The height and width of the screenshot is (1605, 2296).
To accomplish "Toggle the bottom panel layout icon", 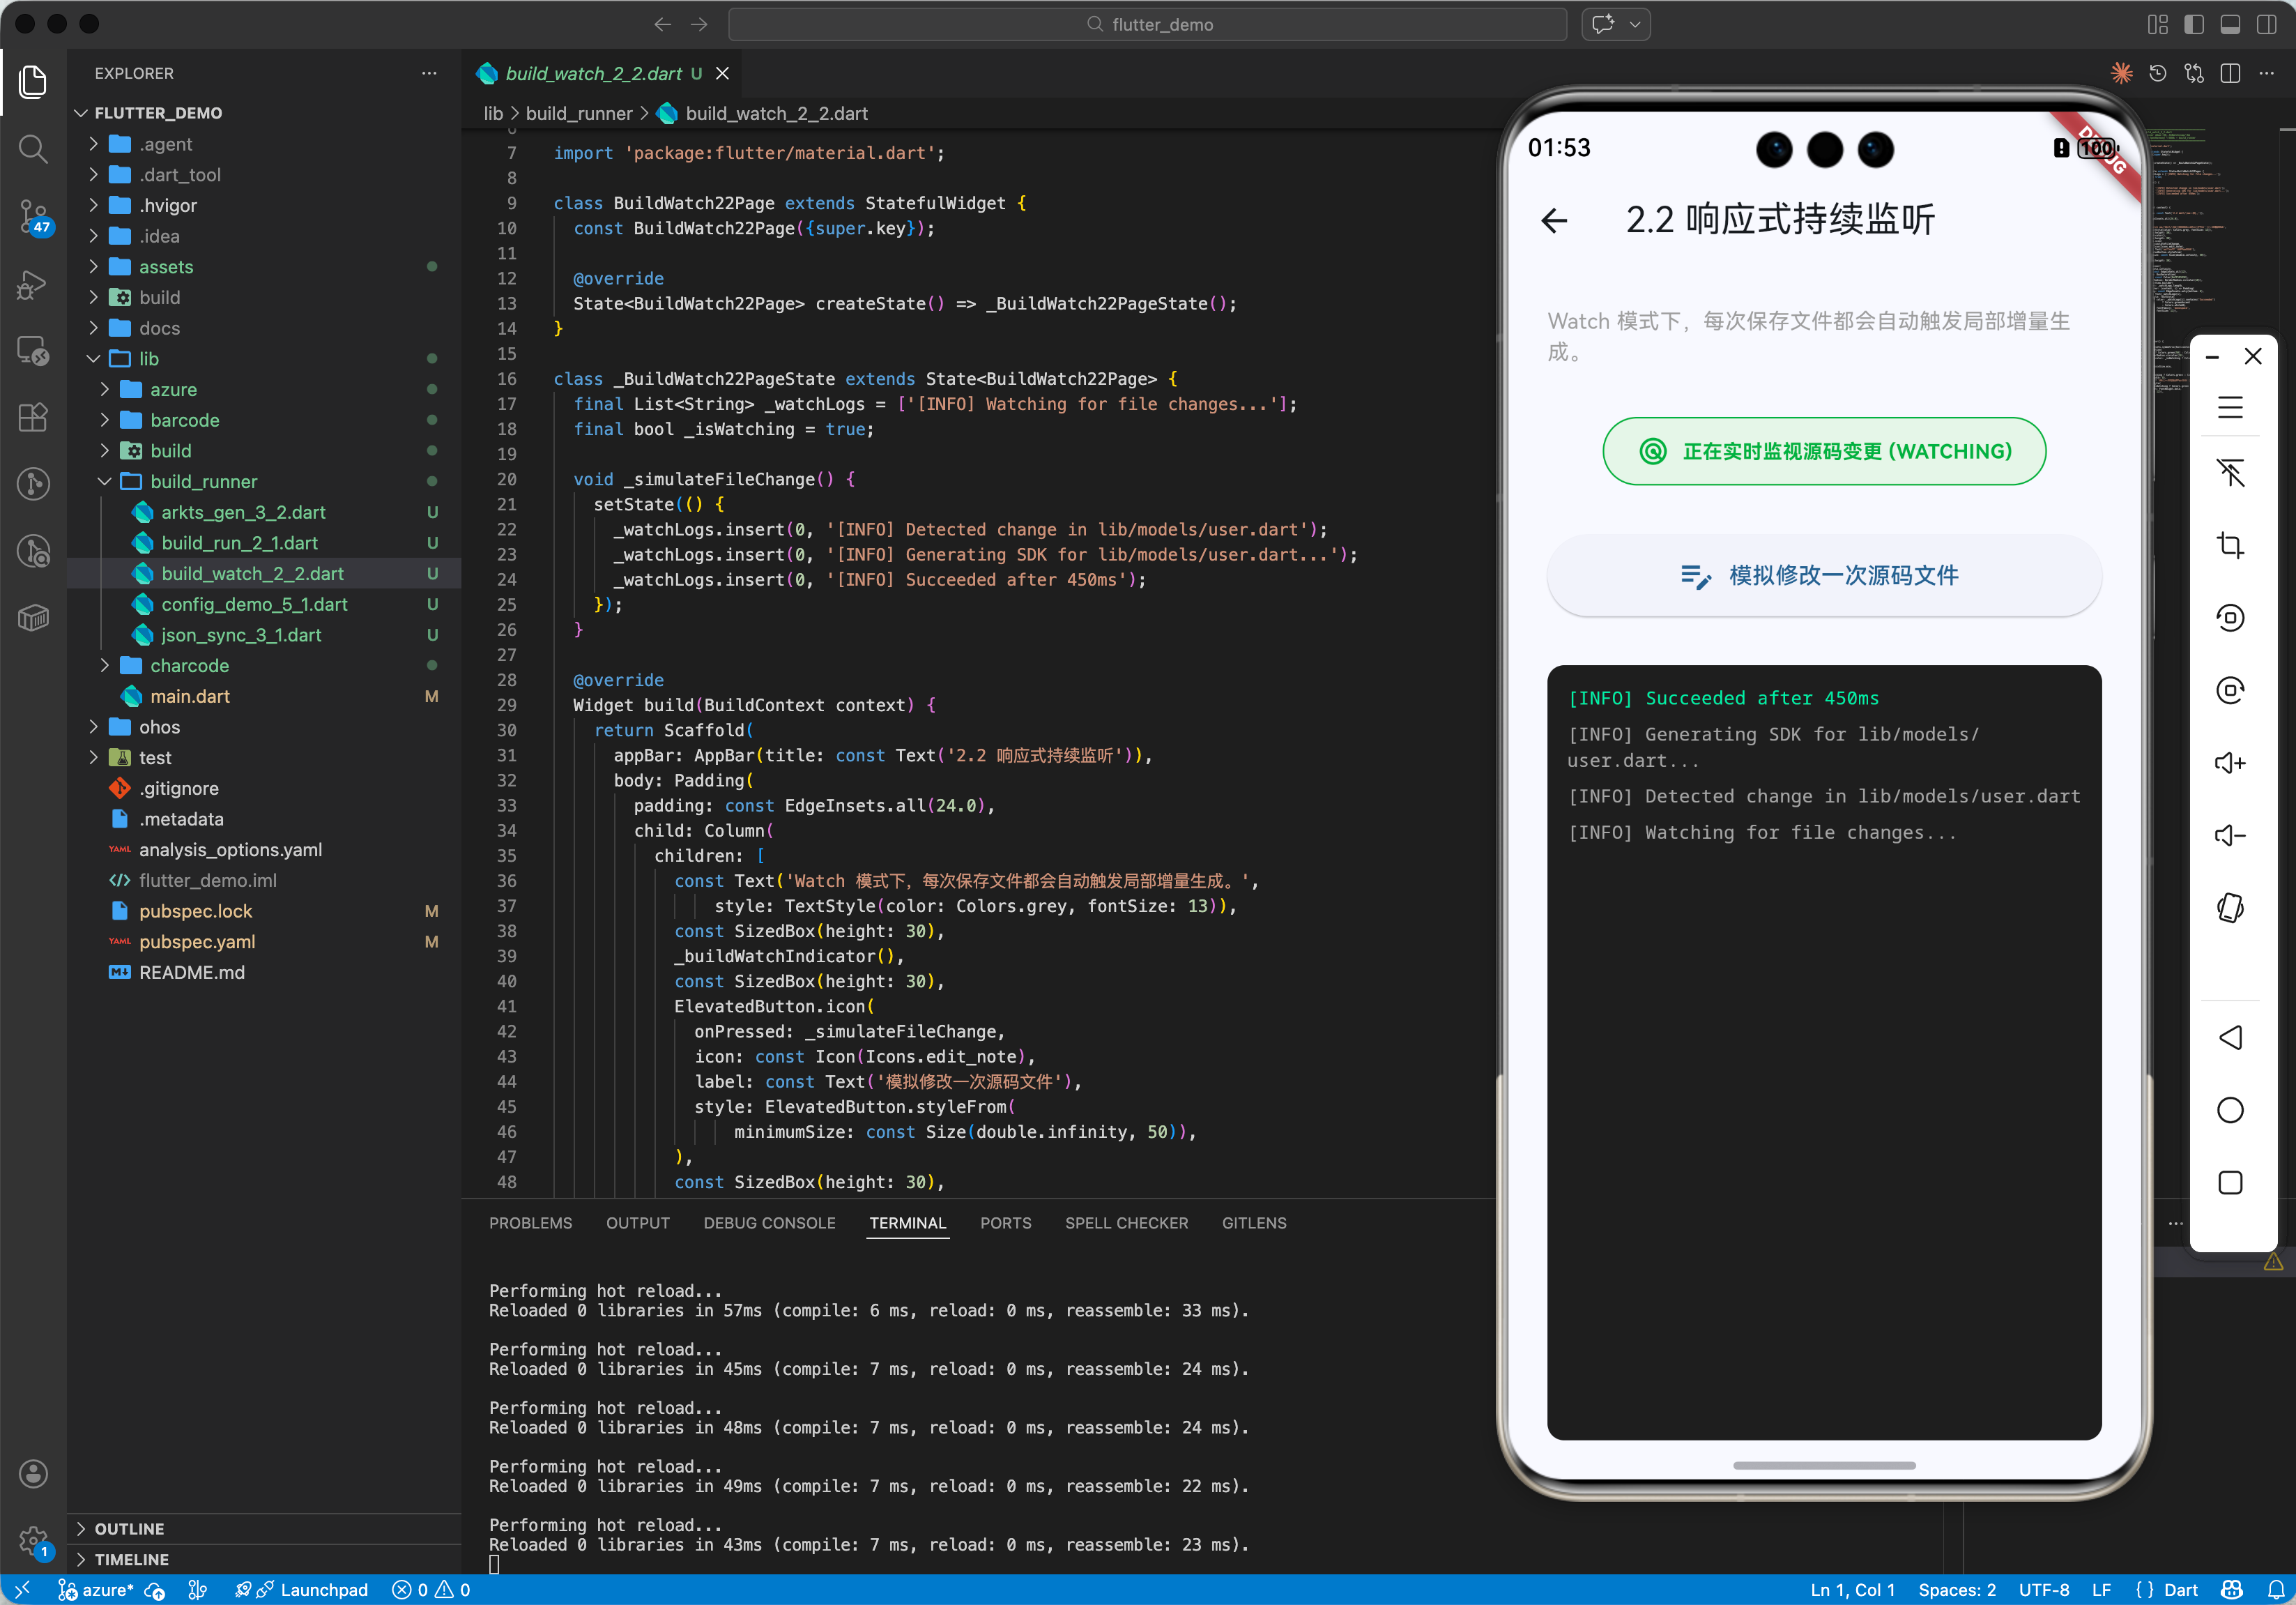I will (x=2230, y=24).
